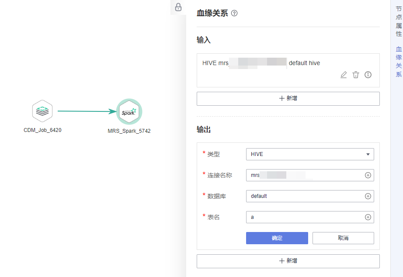Viewport: 403px width, 277px height.
Task: Click the lock icon above the canvas
Action: pyautogui.click(x=178, y=7)
